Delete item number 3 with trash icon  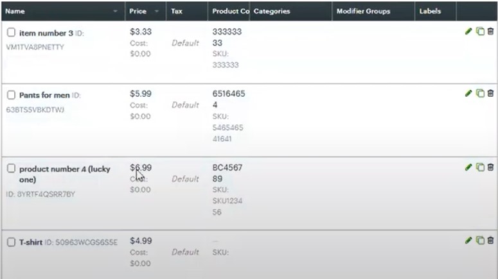[x=490, y=31]
